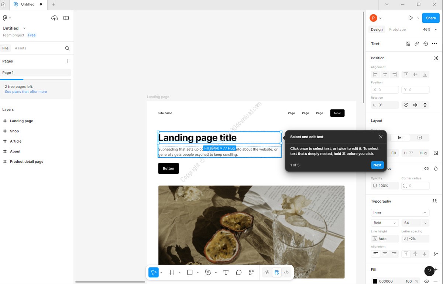Open See plans that offer more link
This screenshot has height=284, width=443.
26,92
